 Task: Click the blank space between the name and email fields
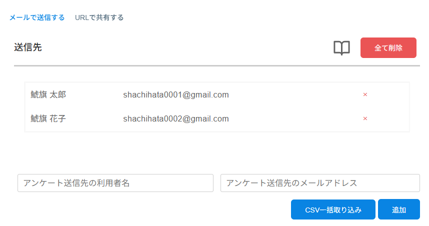click(x=217, y=183)
